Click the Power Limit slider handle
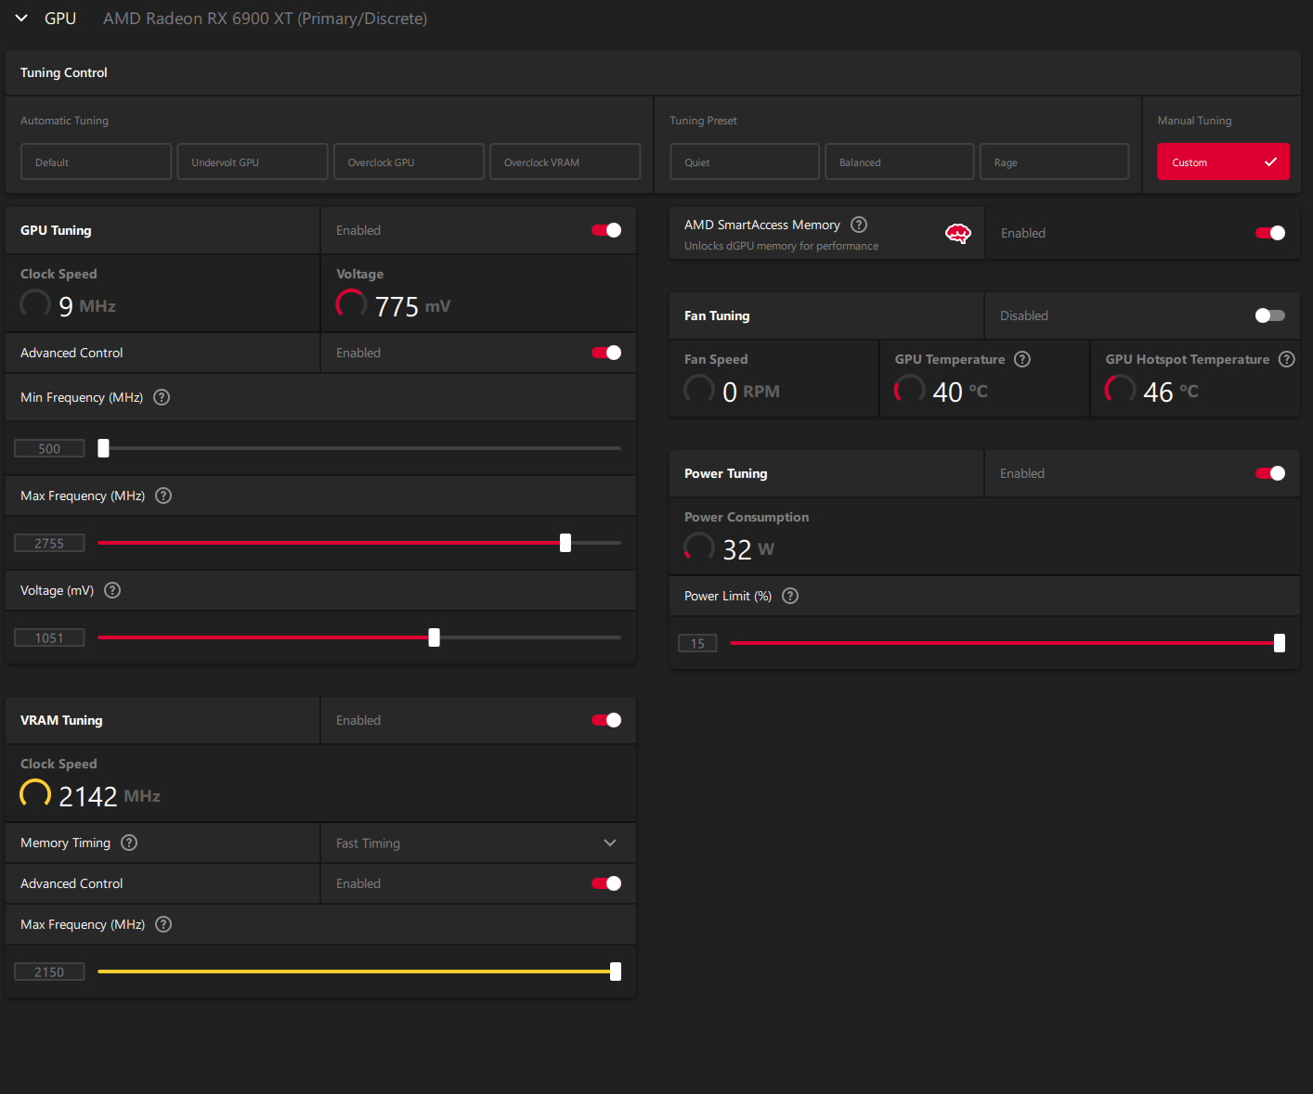Screen dimensions: 1313x1094 pyautogui.click(x=1280, y=643)
